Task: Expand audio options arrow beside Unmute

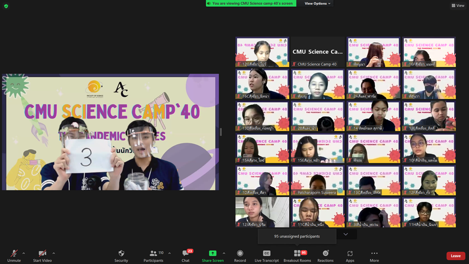Action: point(23,253)
